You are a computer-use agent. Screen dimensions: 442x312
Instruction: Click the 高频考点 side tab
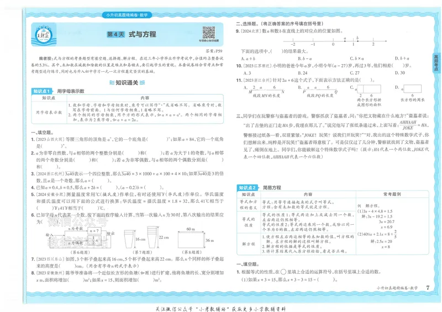436,63
